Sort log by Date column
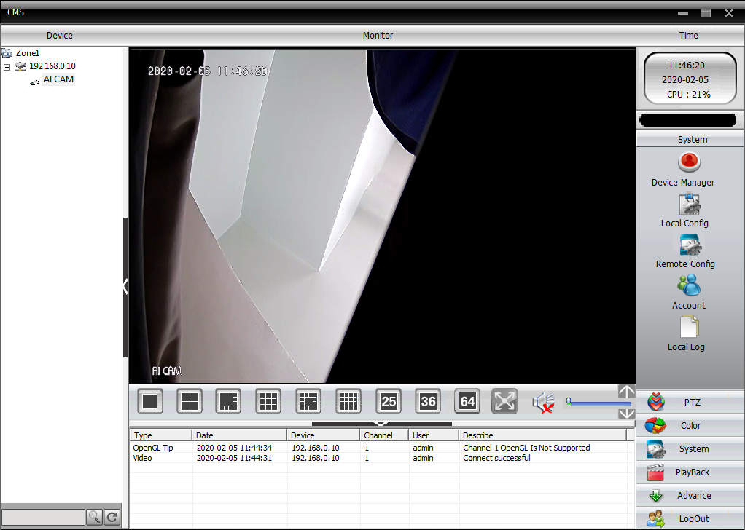 pyautogui.click(x=239, y=435)
